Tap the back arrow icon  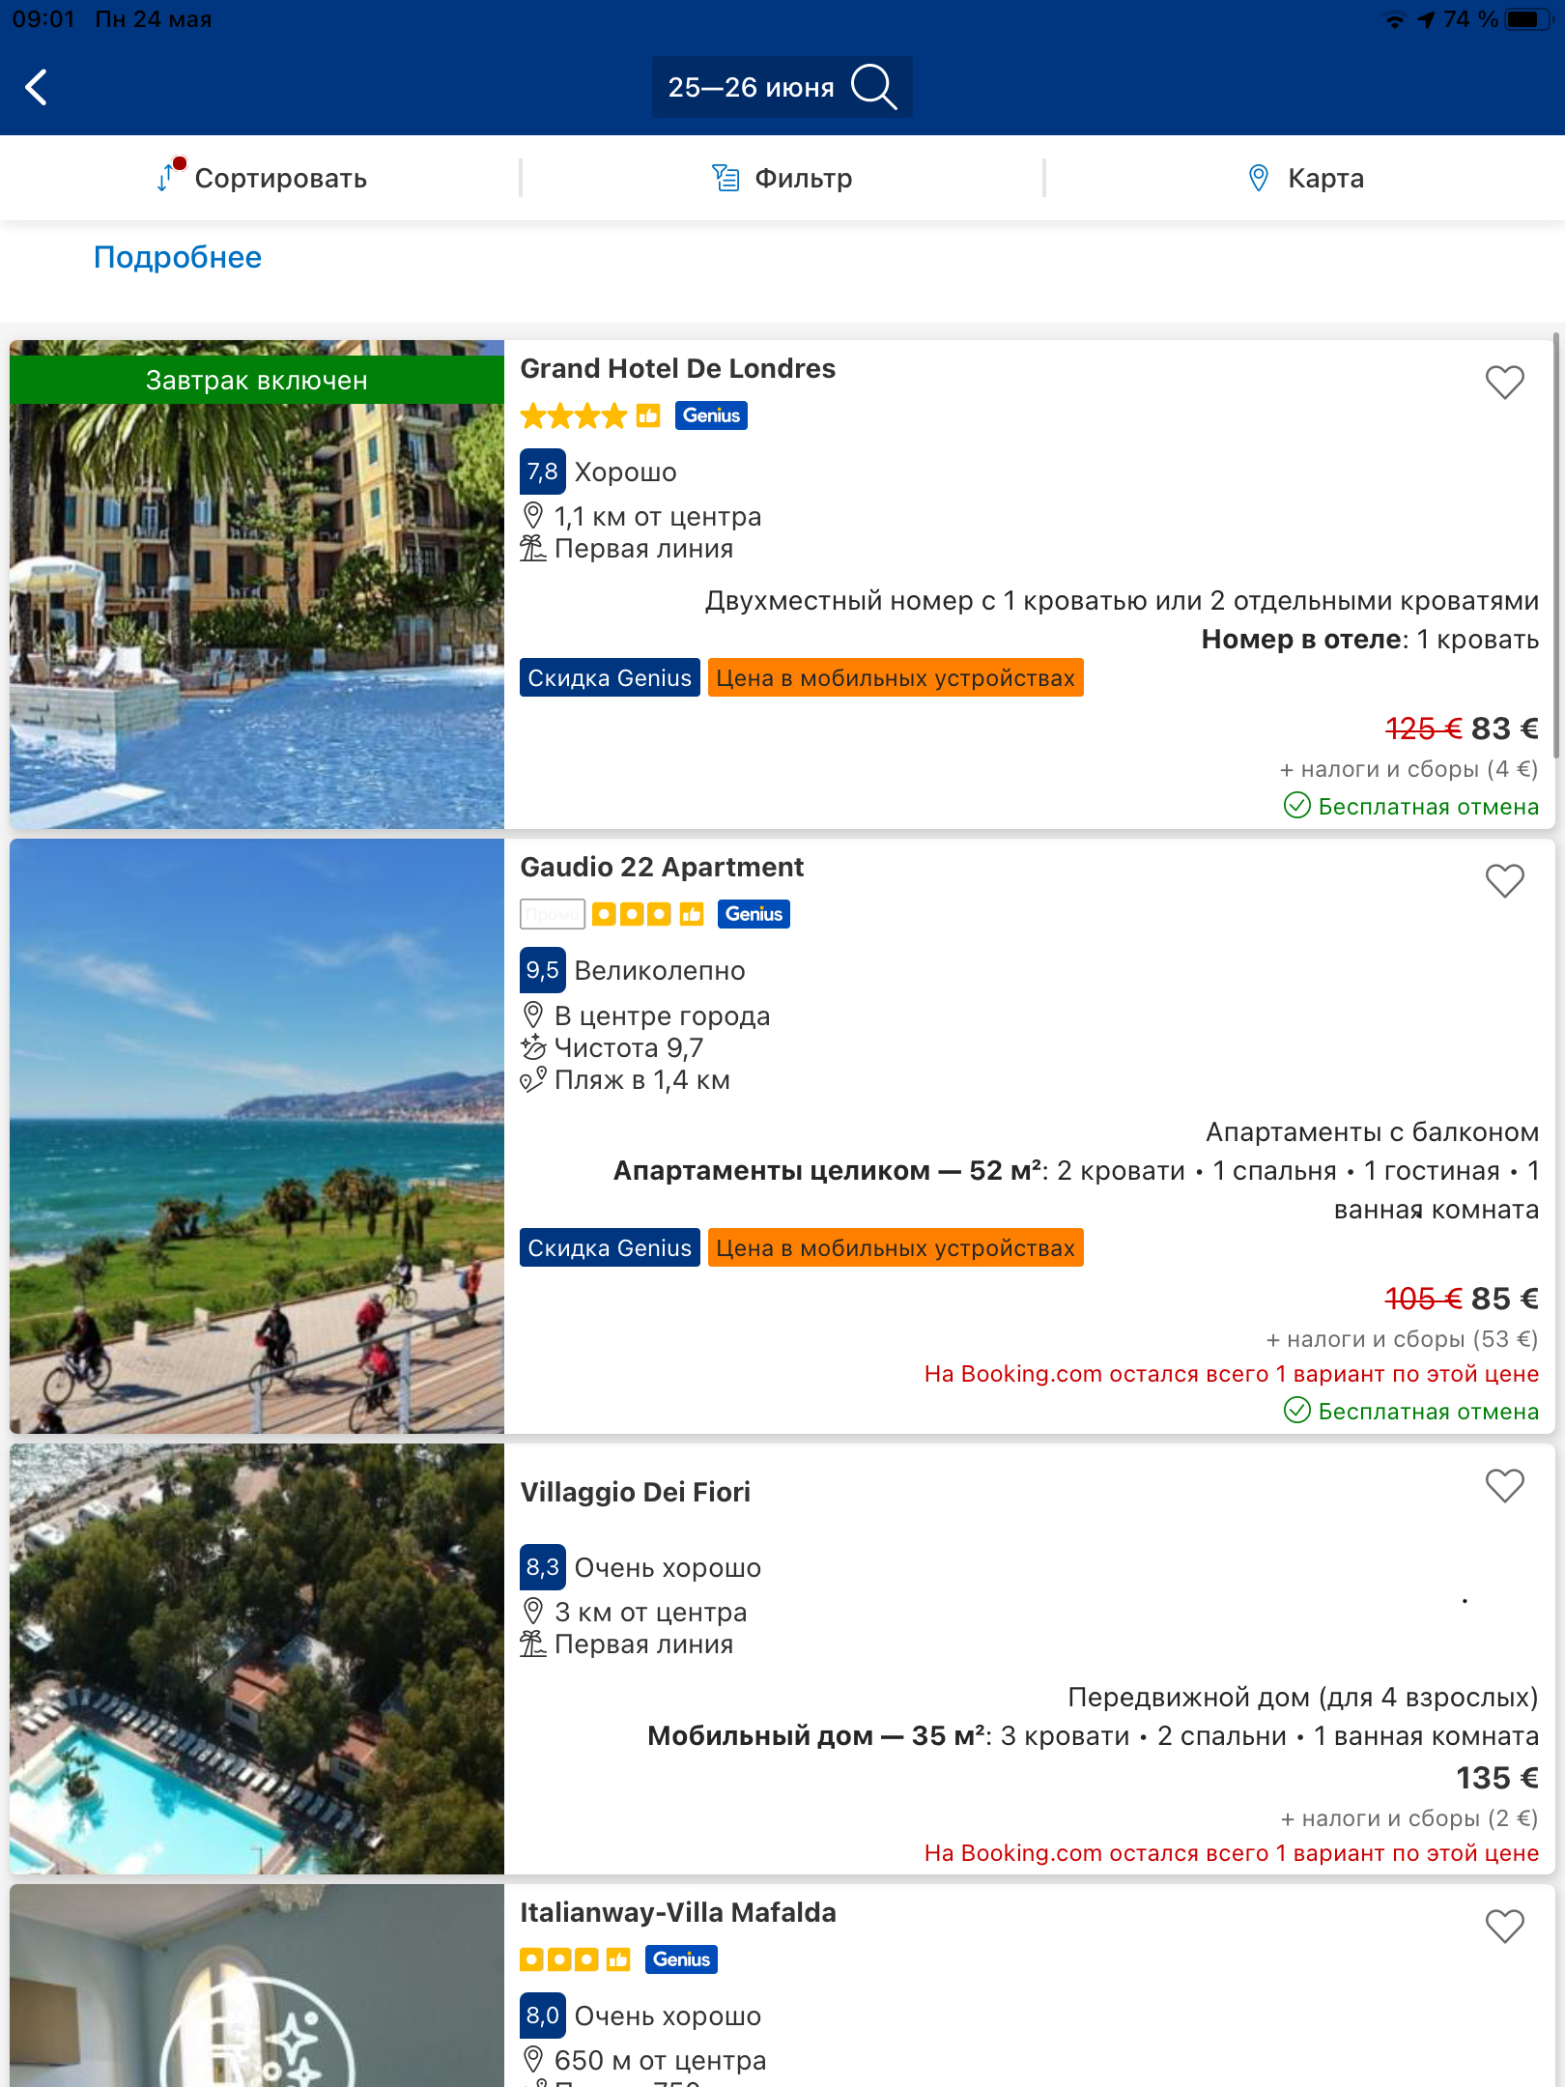[x=37, y=87]
